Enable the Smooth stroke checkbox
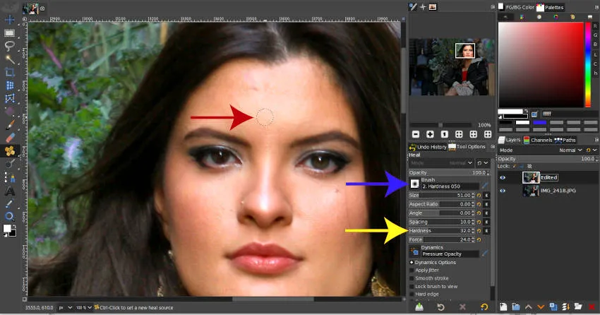This screenshot has width=600, height=315. 412,278
